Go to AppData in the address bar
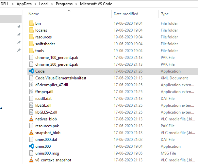The height and width of the screenshot is (164, 198). click(x=24, y=4)
